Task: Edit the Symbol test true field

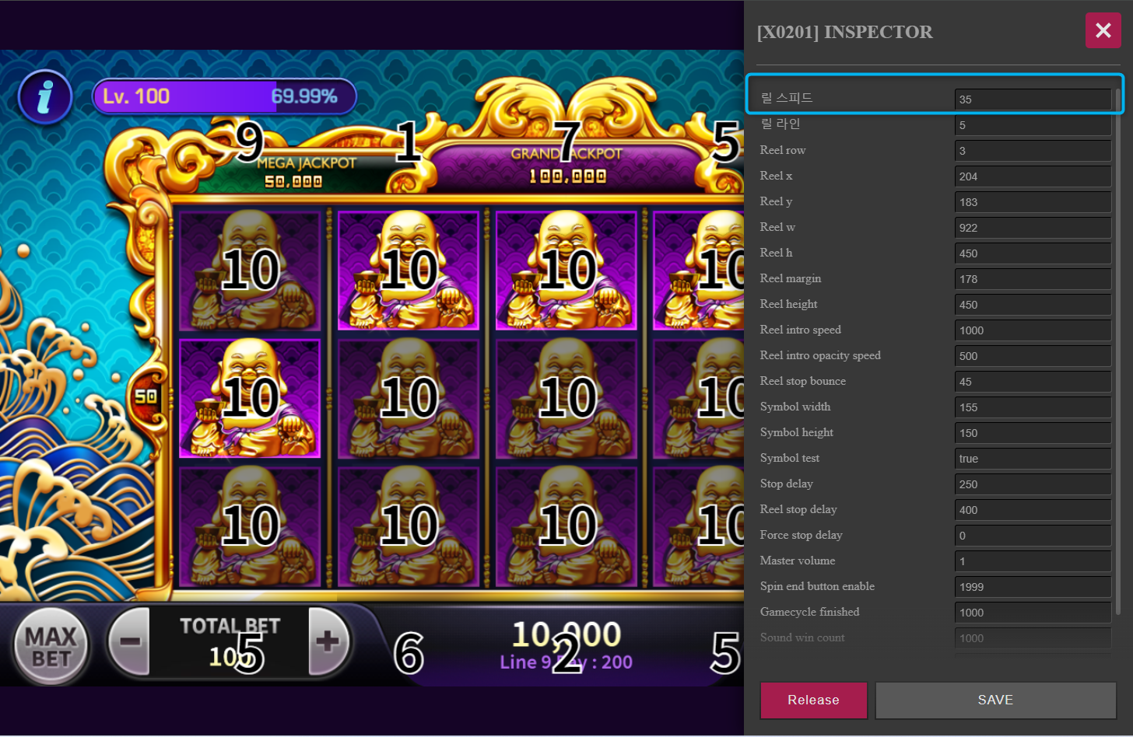Action: click(1033, 459)
